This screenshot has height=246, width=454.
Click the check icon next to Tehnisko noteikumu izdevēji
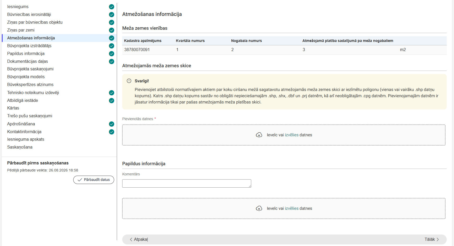tap(112, 93)
